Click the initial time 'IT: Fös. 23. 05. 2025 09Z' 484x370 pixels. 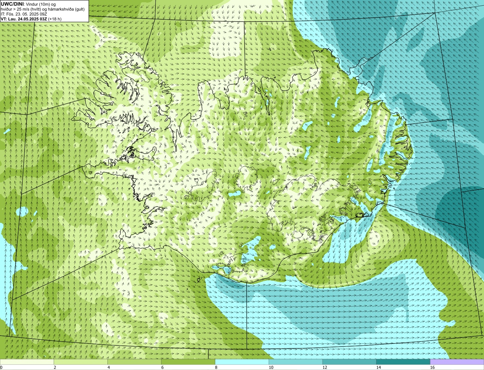tap(24, 14)
